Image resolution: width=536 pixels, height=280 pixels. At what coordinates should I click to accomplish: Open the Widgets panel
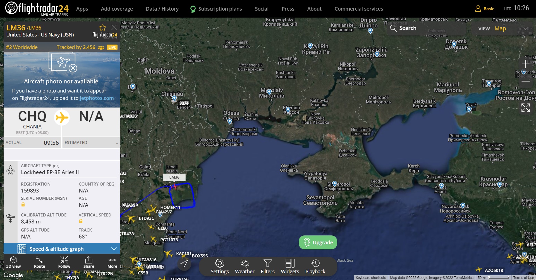[x=290, y=267]
